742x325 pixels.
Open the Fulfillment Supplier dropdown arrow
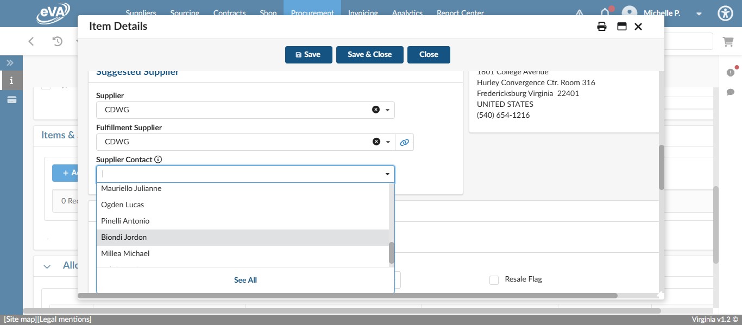(x=387, y=142)
